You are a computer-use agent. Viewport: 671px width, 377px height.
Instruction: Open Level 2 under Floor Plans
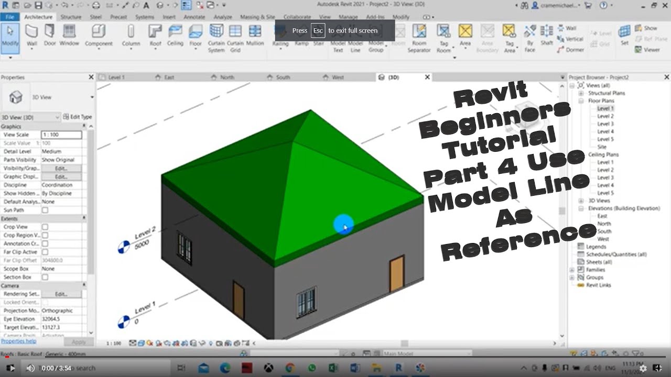click(x=605, y=116)
